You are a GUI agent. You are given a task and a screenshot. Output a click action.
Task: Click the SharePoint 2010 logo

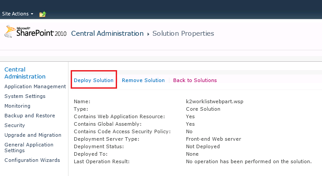(x=35, y=32)
